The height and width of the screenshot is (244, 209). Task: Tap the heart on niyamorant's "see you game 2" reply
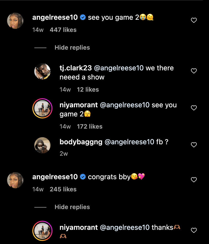tap(194, 108)
